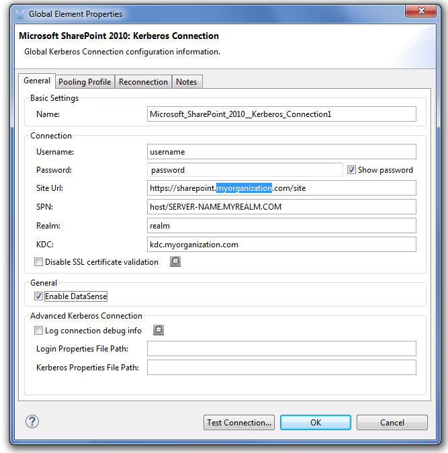Viewport: 448px width, 453px height.
Task: Click the Password label
Action: click(x=54, y=170)
